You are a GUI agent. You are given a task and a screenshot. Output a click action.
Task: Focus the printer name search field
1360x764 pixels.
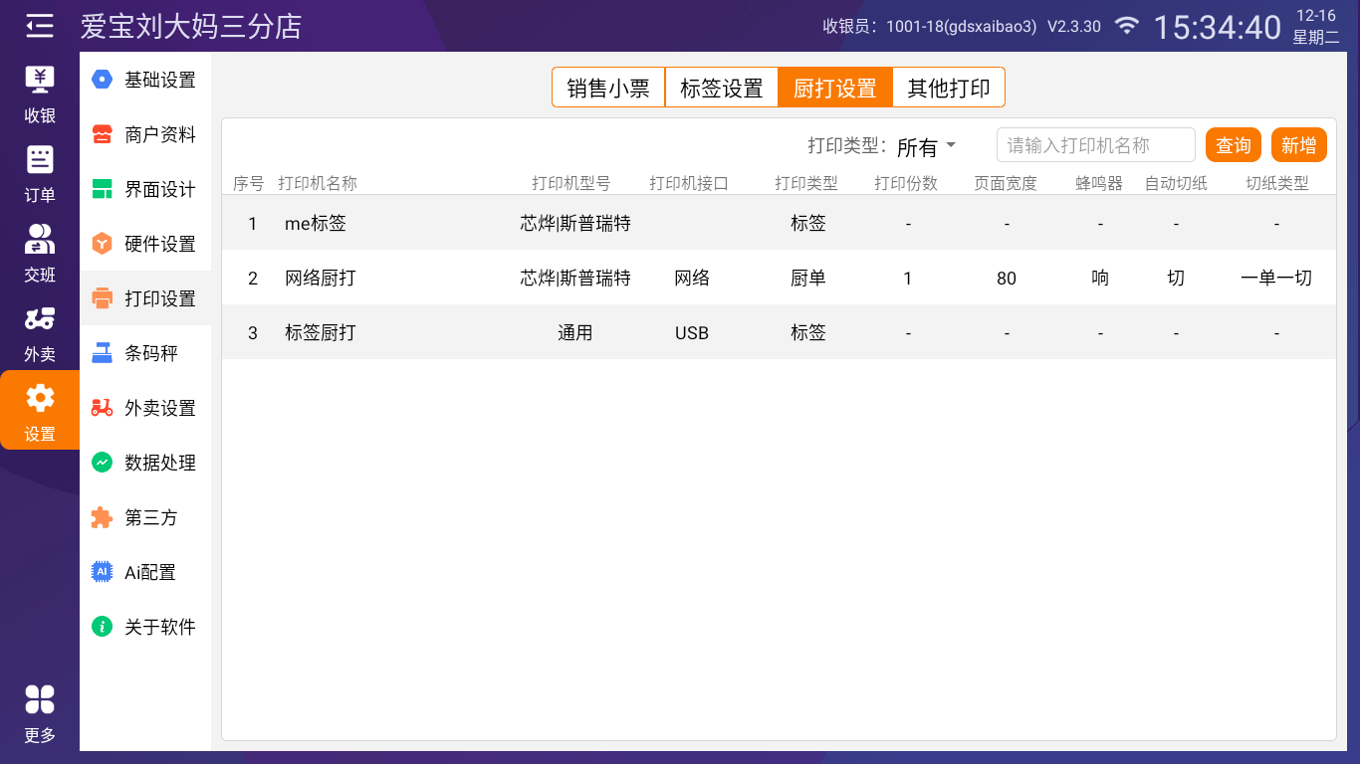[x=1095, y=145]
